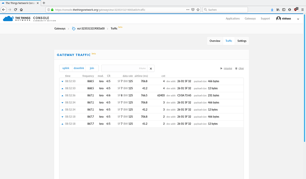The image size is (306, 179).
Task: Toggle the uplink traffic filter
Action: click(x=66, y=68)
